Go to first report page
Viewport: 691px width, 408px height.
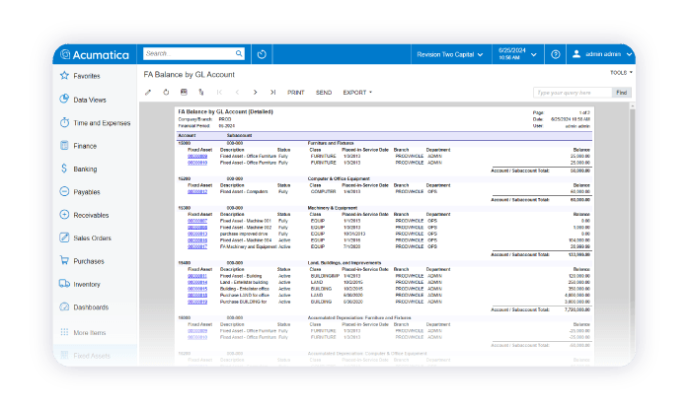pos(219,92)
